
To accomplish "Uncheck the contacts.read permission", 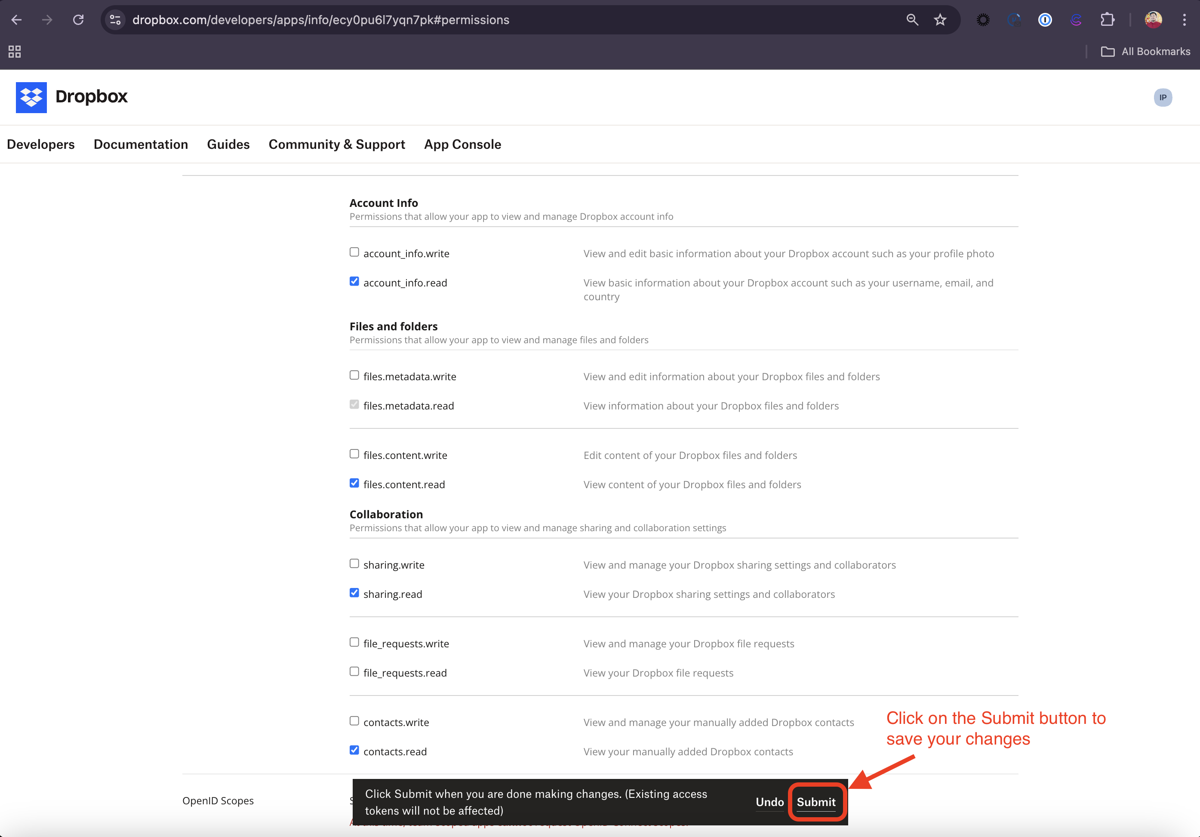I will (x=354, y=750).
